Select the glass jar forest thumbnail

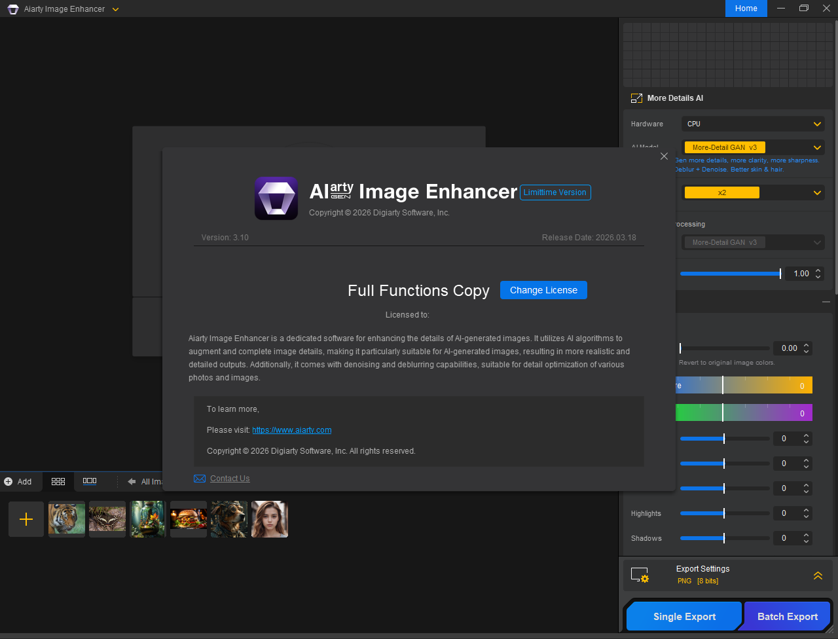point(148,519)
